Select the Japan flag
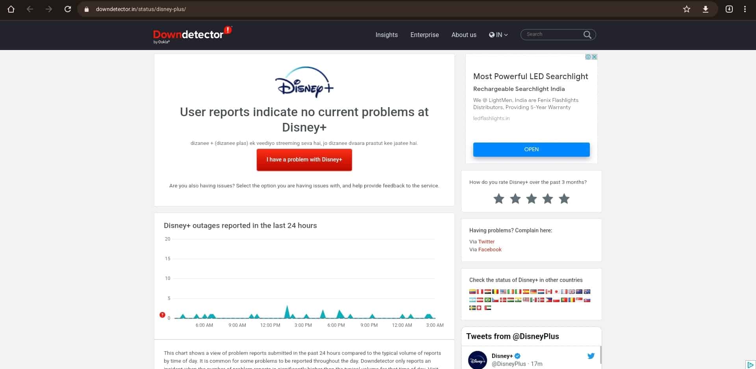 pyautogui.click(x=556, y=291)
